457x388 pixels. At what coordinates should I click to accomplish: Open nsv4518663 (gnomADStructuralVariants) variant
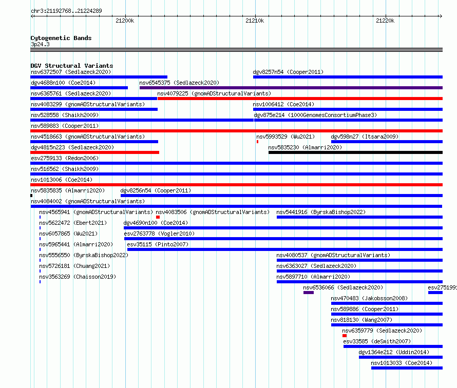[x=94, y=142]
